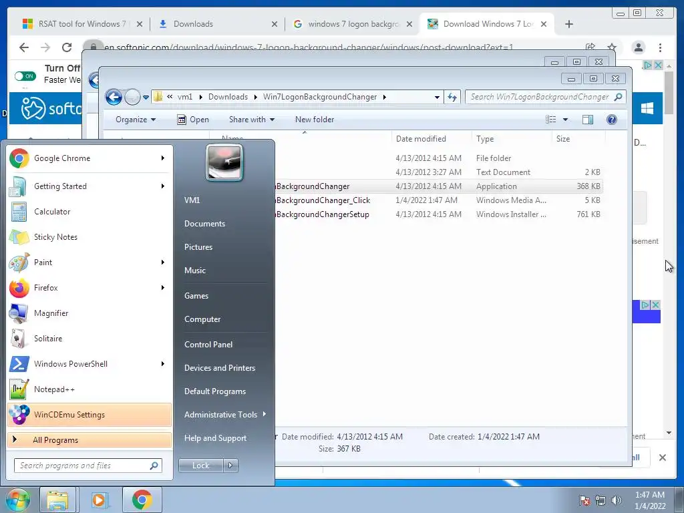Viewport: 684px width, 513px height.
Task: Open WinCDEmu Settings
Action: click(90, 414)
